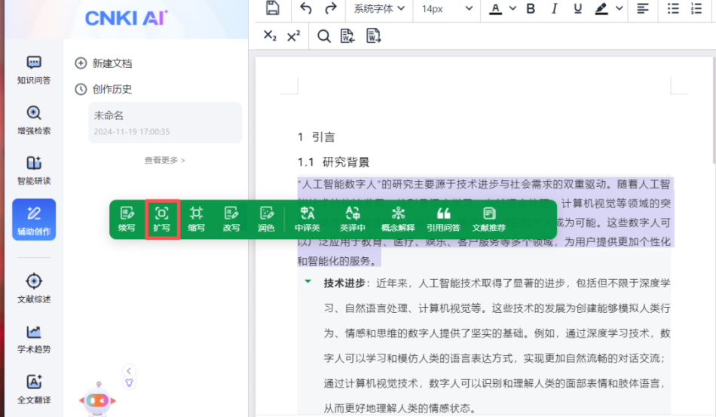
Task: Click the 文献推荐 literature recommendation icon
Action: point(488,219)
